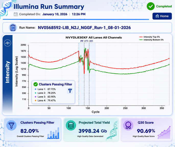
Task: Click the 82.09% overall clusters value
Action: point(30,131)
